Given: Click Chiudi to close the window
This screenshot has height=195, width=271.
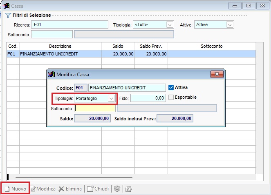Looking at the screenshot, I should pos(98,189).
